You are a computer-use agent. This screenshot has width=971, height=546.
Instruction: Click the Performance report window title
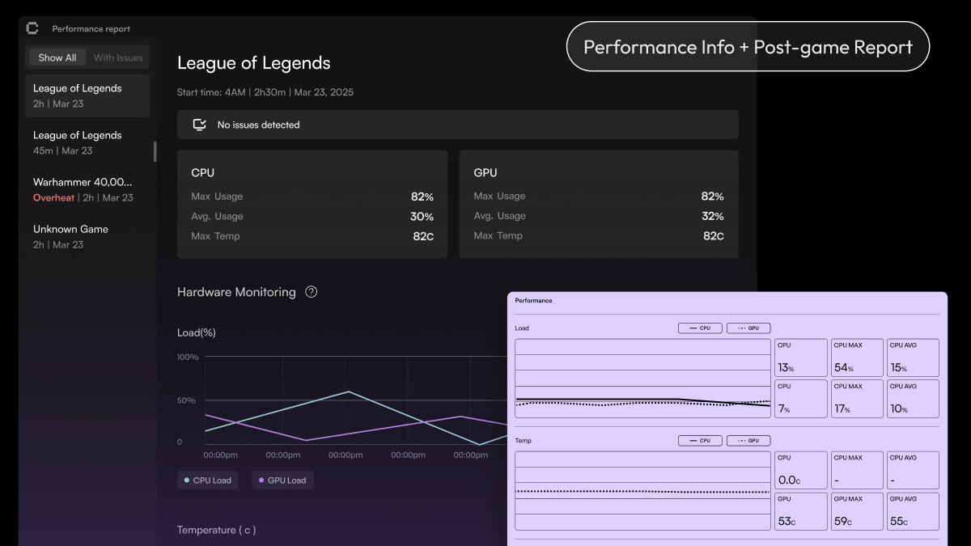point(91,29)
